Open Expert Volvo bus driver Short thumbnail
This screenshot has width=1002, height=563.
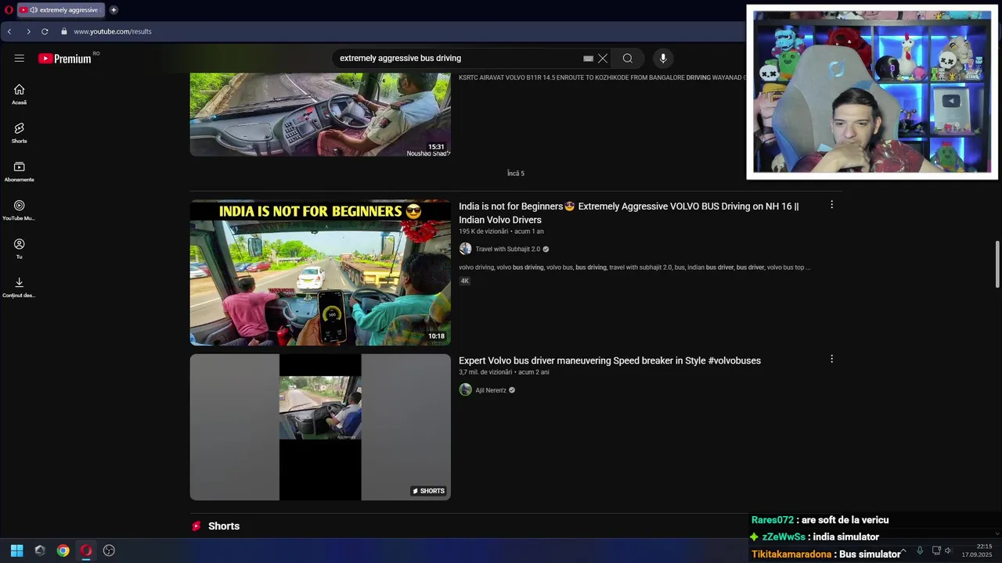tap(320, 427)
